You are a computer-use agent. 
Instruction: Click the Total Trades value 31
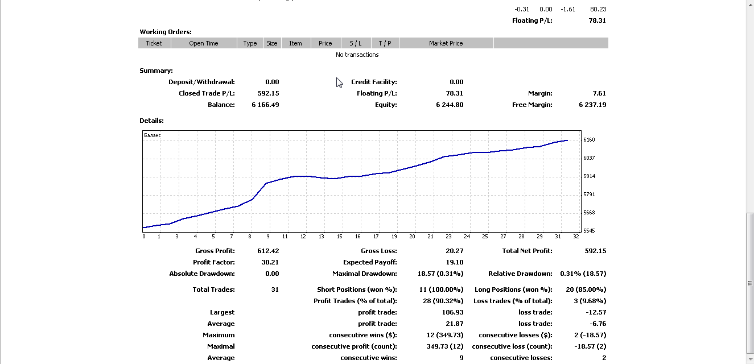275,289
